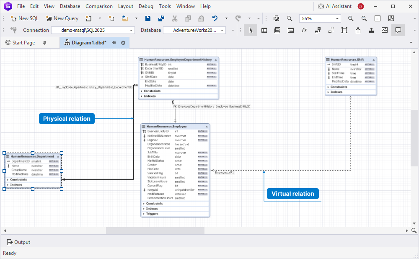Select the New Image tool
Image resolution: width=419 pixels, height=259 pixels.
[385, 30]
